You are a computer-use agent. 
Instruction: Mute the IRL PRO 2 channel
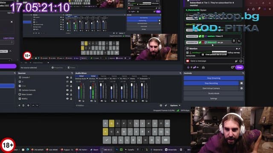point(122,101)
